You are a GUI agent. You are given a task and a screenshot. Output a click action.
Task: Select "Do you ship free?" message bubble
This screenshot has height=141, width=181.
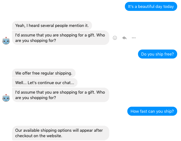point(157,54)
